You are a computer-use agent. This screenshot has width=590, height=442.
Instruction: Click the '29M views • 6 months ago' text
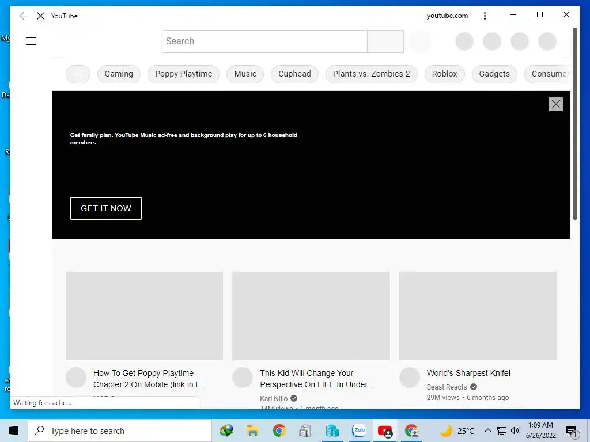[x=468, y=398]
